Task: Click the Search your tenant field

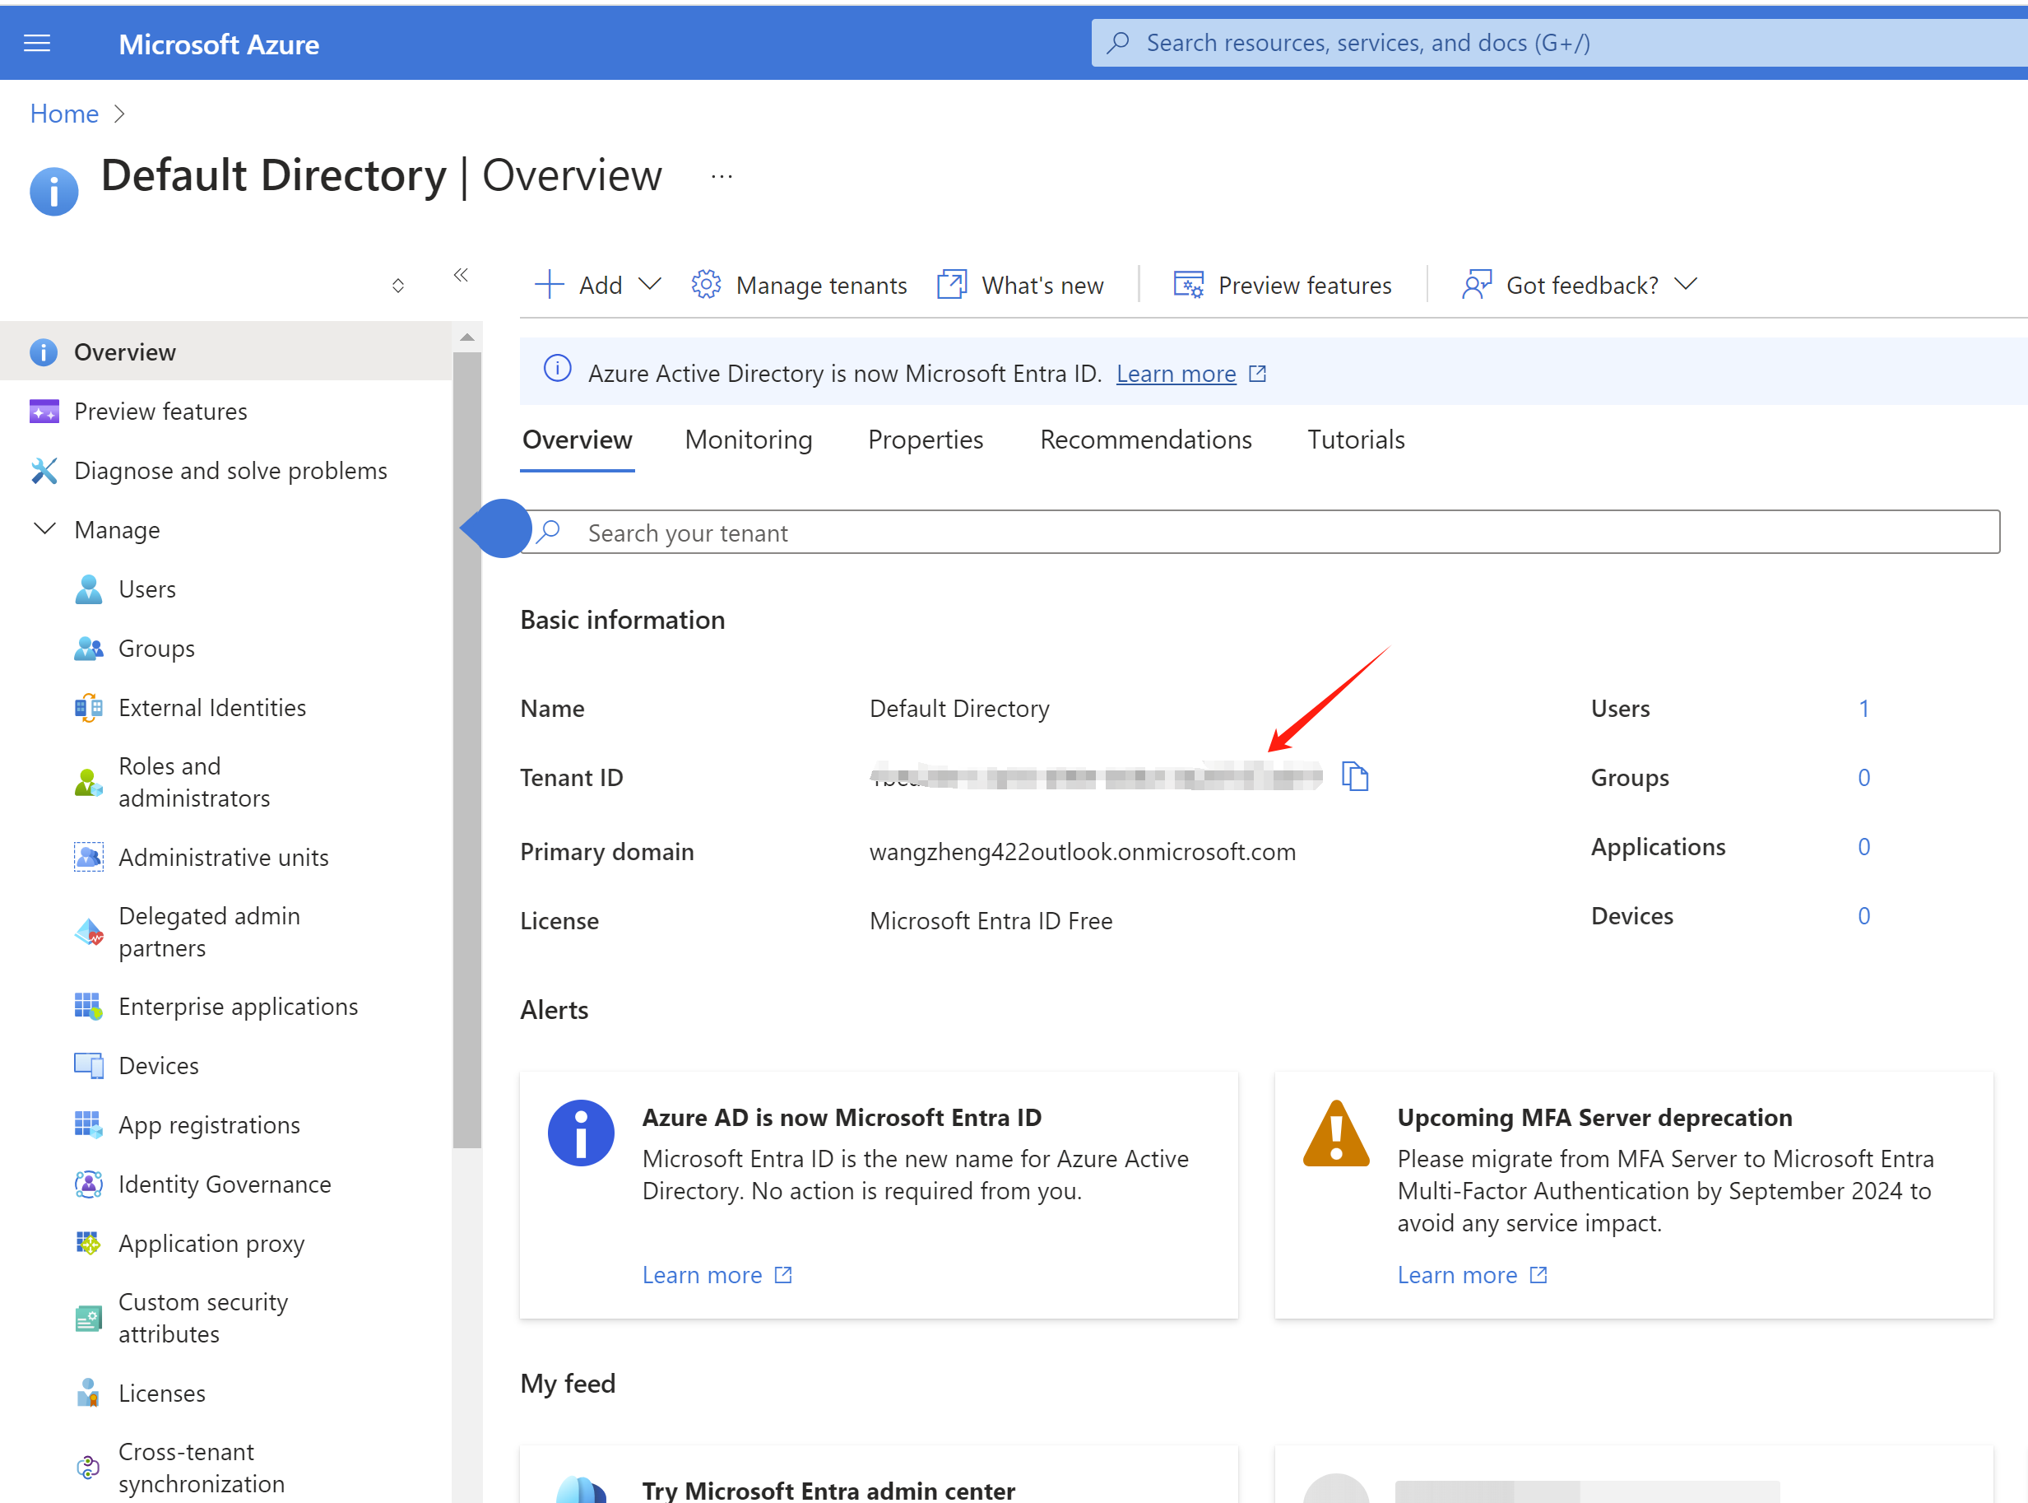Action: point(1274,533)
